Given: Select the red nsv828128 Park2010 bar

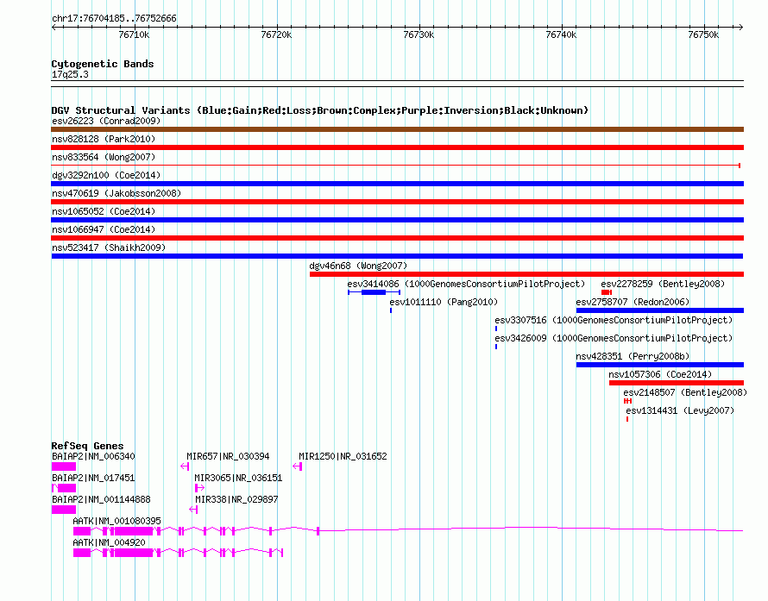Looking at the screenshot, I should pos(397,147).
